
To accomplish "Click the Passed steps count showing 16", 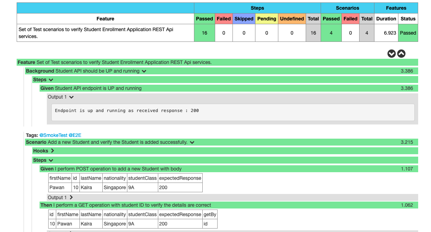I will (204, 33).
